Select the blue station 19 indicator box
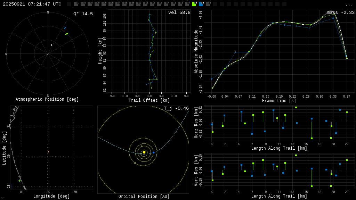356x200 pixels. (x=201, y=4)
